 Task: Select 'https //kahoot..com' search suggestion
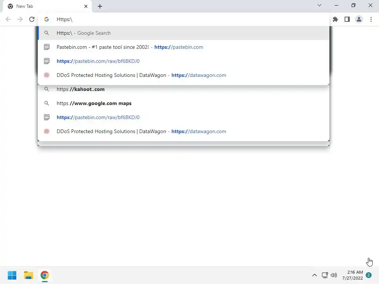pyautogui.click(x=184, y=89)
